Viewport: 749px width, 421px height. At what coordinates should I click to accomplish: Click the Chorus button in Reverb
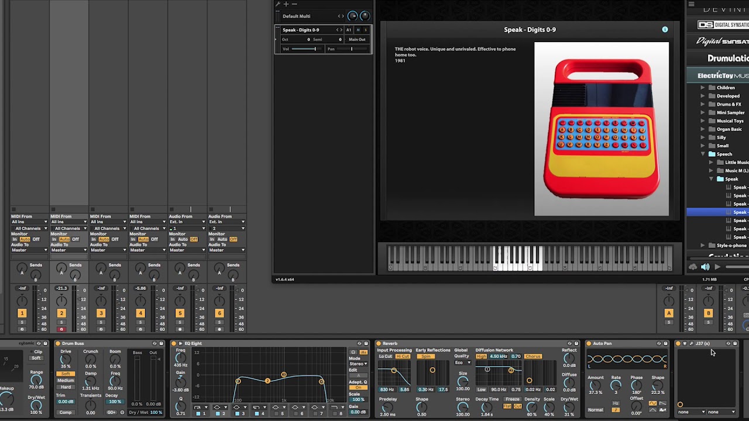pos(533,356)
